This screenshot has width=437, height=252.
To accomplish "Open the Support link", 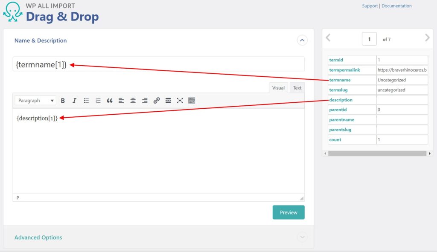I will point(370,6).
